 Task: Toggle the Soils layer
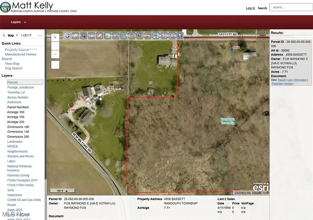click(11, 190)
